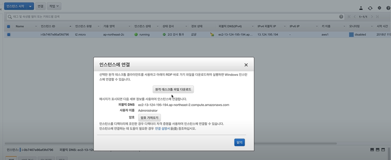Click the aws1 key name cell
Image resolution: width=391 pixels, height=160 pixels.
pyautogui.click(x=325, y=34)
